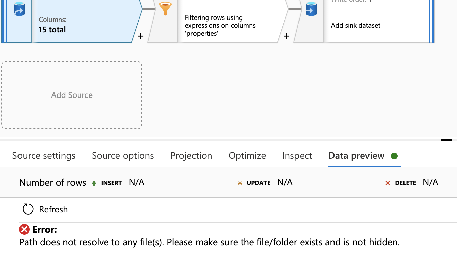Screen dimensions: 457x271
Task: Click the orange funnel filter icon
Action: pos(165,8)
